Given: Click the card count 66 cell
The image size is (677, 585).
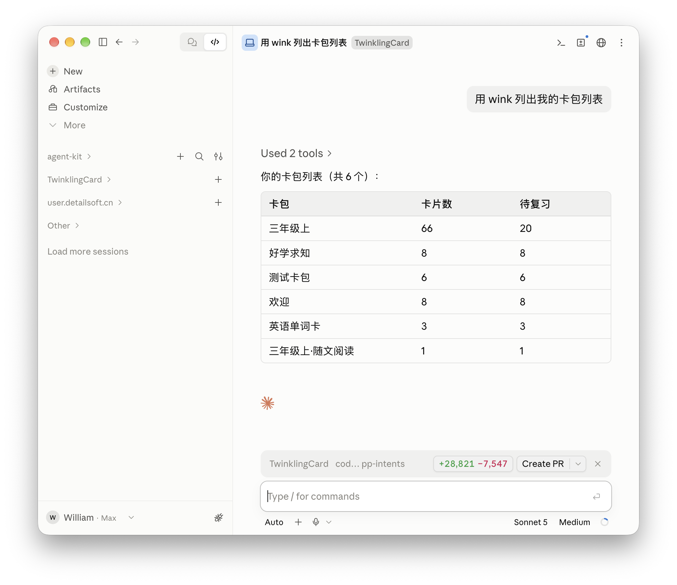Looking at the screenshot, I should pyautogui.click(x=427, y=229).
